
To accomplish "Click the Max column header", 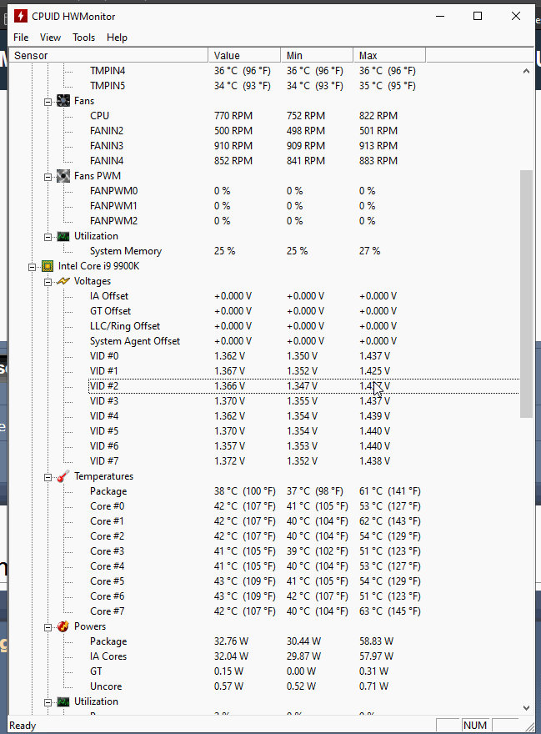I will tap(389, 55).
